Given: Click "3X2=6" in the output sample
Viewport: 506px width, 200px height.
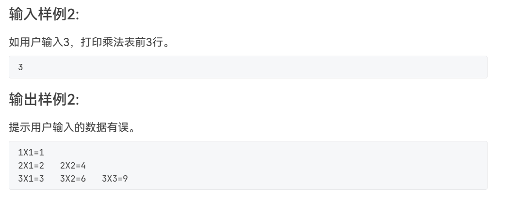Looking at the screenshot, I should [x=73, y=179].
